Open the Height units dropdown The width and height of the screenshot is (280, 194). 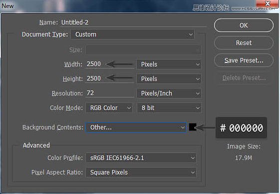169,78
